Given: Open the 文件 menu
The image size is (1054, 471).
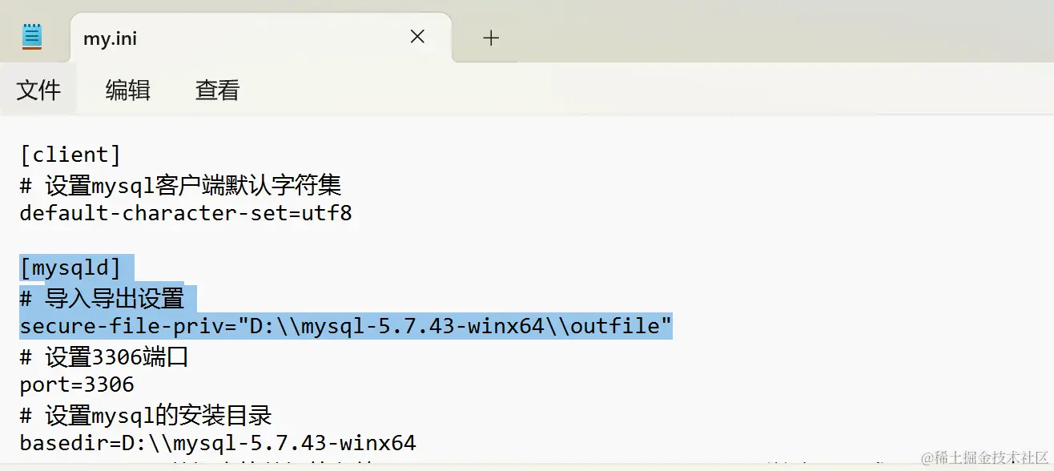Looking at the screenshot, I should click(38, 90).
